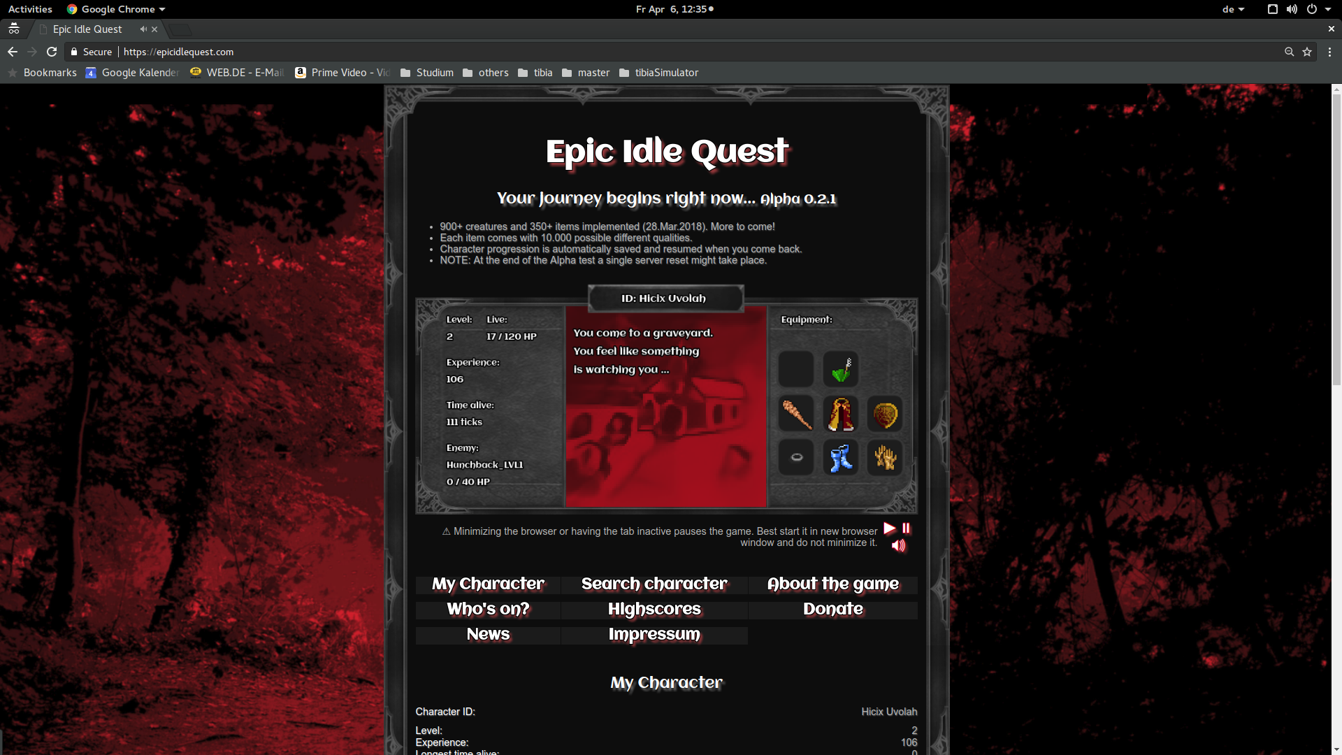Click the golden shield in the equipment grid
The image size is (1342, 755).
884,413
